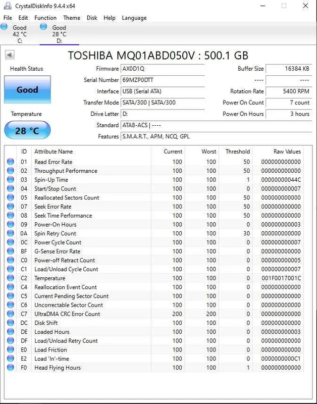The image size is (317, 404).
Task: Click the previous disk arrow button
Action: (10, 55)
